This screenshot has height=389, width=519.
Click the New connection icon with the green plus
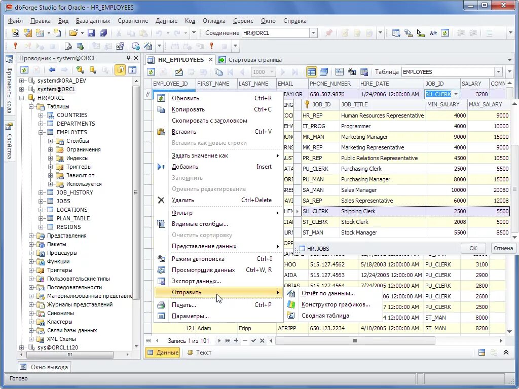(x=80, y=70)
